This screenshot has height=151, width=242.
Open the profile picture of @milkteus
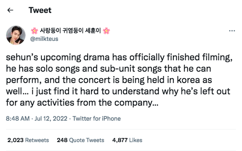pos(16,35)
